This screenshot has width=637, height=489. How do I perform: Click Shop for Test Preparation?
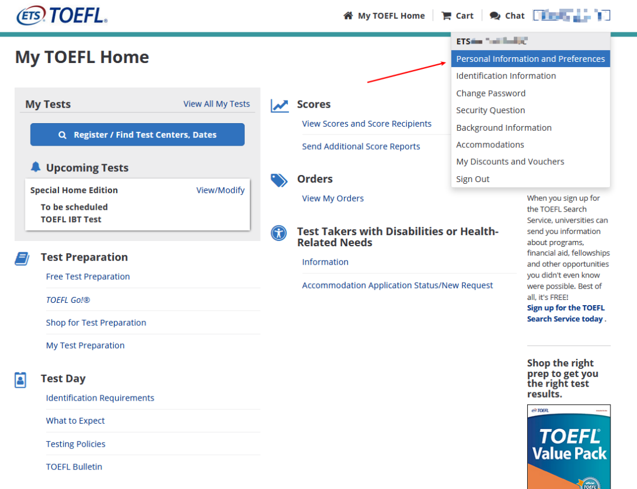(96, 323)
